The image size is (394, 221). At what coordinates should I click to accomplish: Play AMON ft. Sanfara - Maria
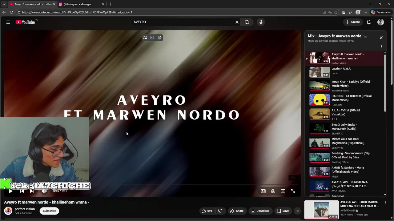pyautogui.click(x=344, y=172)
